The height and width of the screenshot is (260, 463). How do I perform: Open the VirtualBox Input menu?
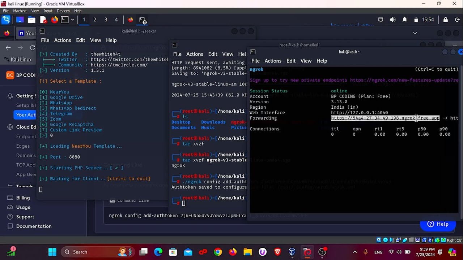click(x=48, y=11)
